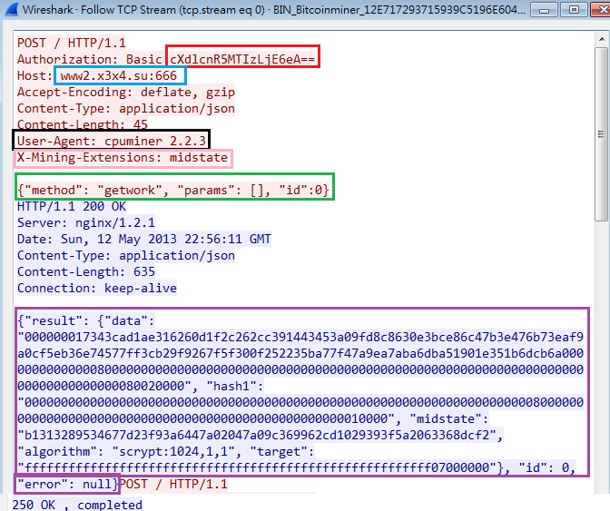The width and height of the screenshot is (610, 511).
Task: Click the host www2.x3x4.su:666
Action: point(119,75)
